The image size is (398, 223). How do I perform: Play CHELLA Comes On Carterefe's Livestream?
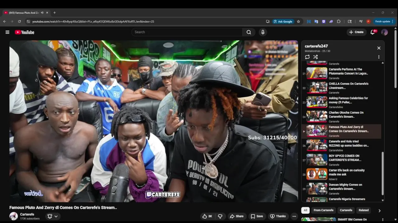point(341,88)
